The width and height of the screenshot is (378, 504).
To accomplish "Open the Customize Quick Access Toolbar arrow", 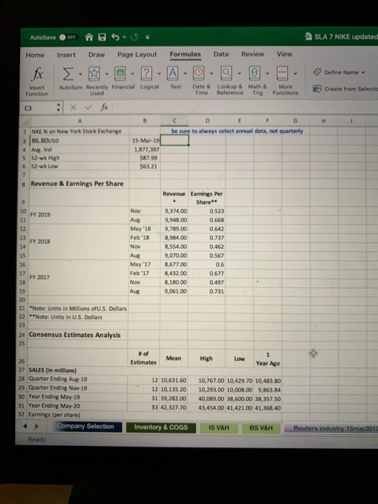I will pyautogui.click(x=147, y=37).
